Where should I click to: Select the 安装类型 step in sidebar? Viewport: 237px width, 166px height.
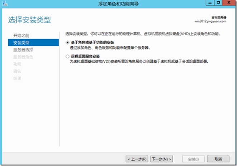[x=33, y=42]
